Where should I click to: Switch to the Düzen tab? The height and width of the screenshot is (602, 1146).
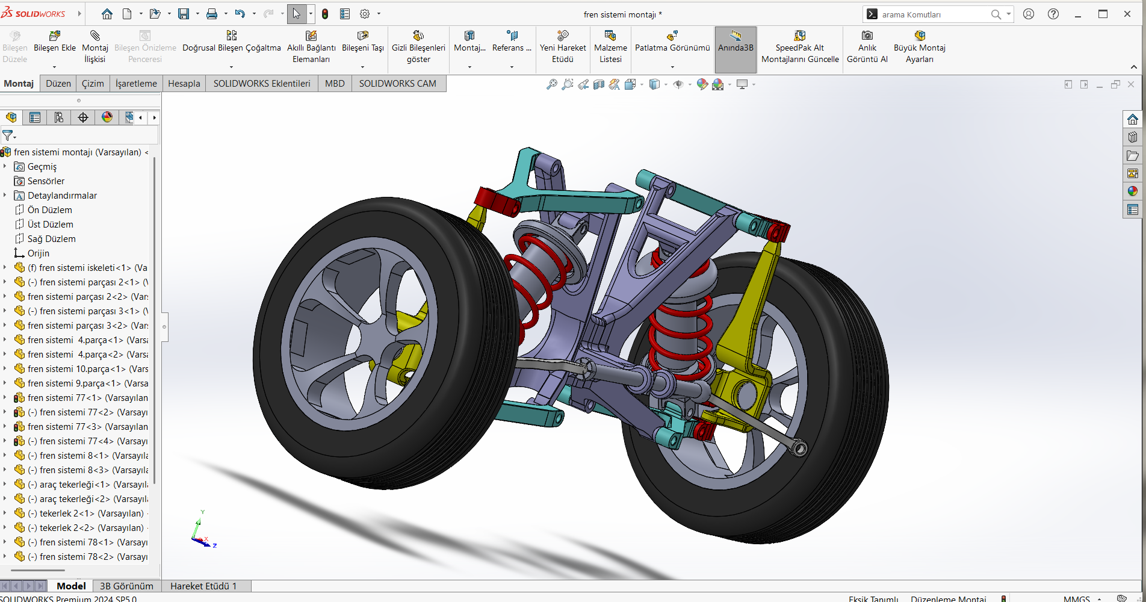pyautogui.click(x=58, y=83)
